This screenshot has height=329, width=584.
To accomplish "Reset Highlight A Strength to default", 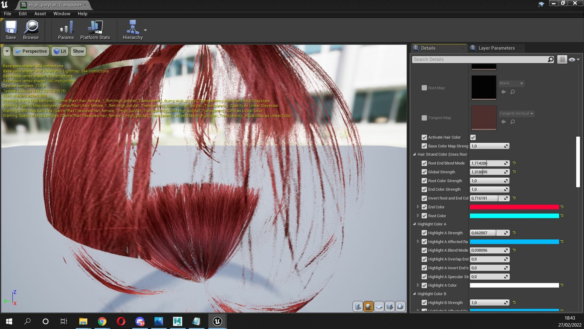I will tap(514, 233).
